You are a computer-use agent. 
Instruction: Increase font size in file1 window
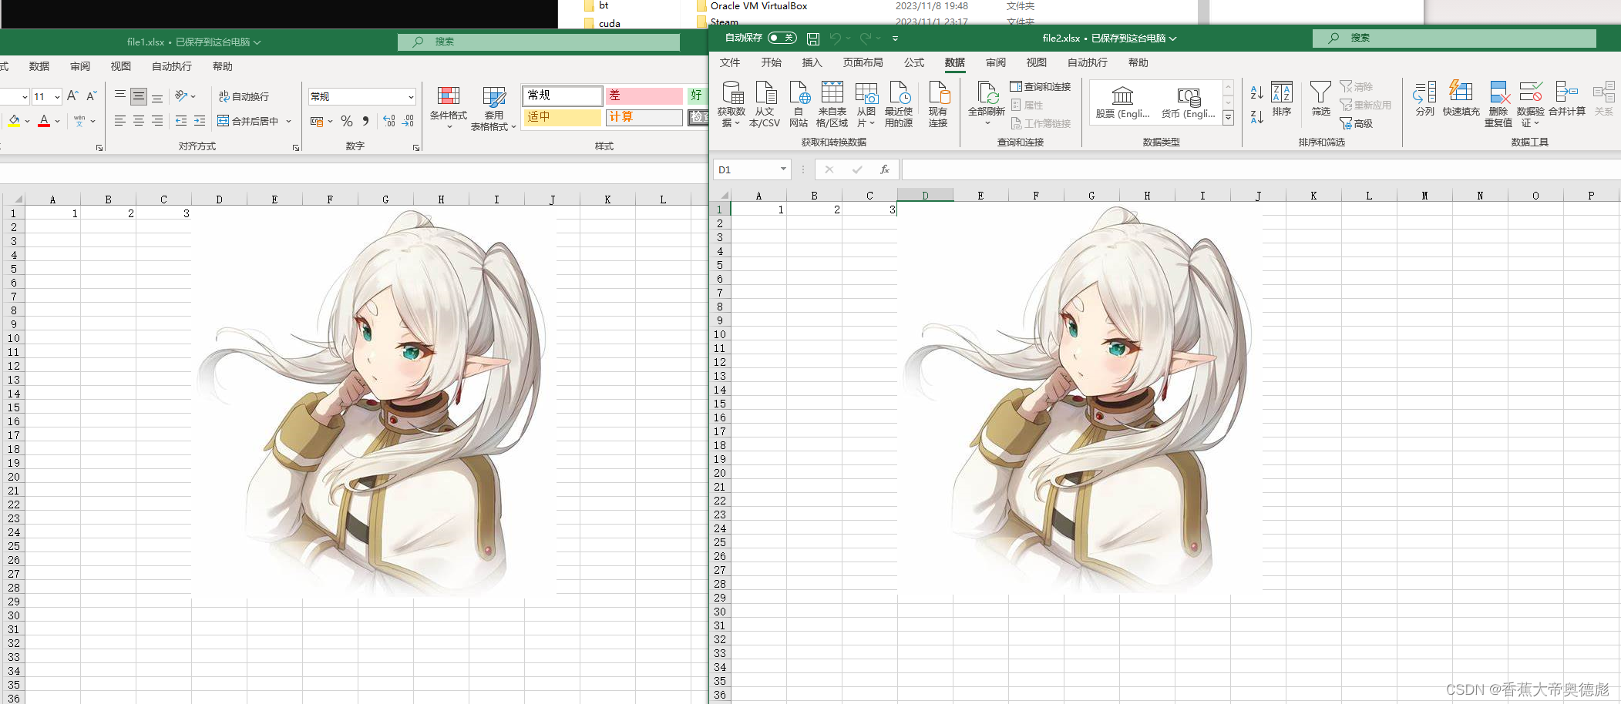click(x=72, y=96)
